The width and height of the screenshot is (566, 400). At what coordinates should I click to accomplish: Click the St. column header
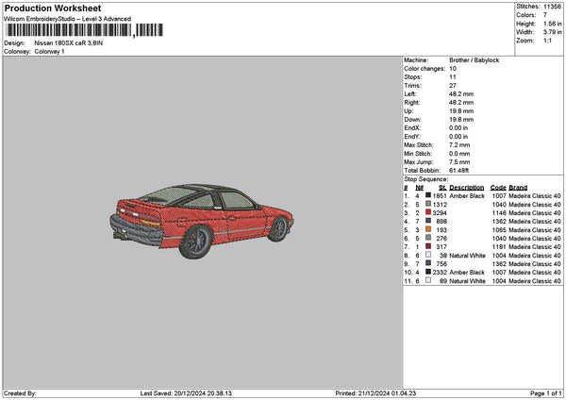click(442, 187)
